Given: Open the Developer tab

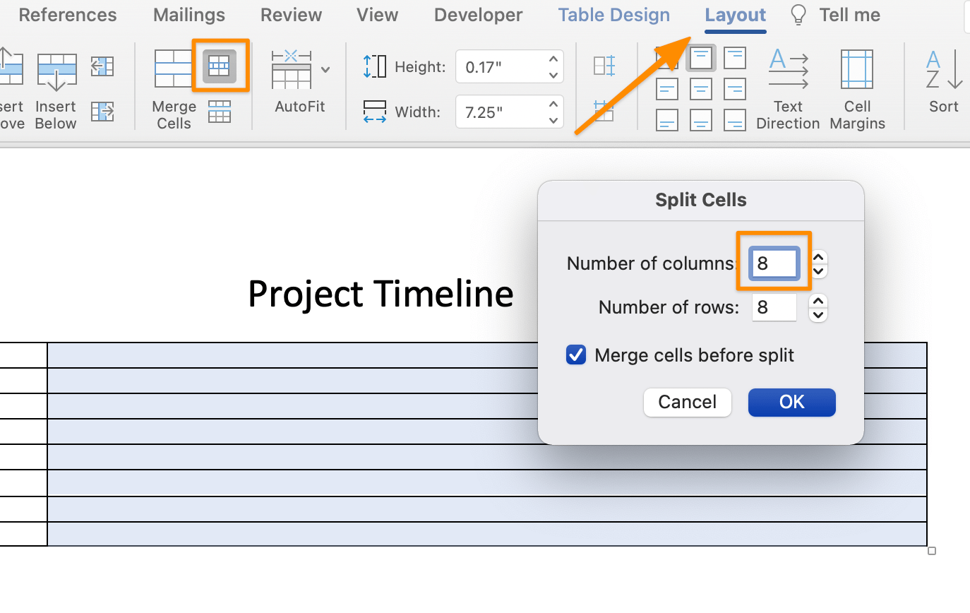Looking at the screenshot, I should point(479,15).
